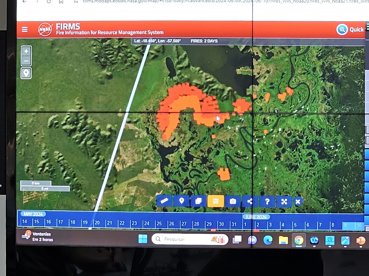
Task: Select the location pin tool in map toolbar
Action: pyautogui.click(x=181, y=201)
